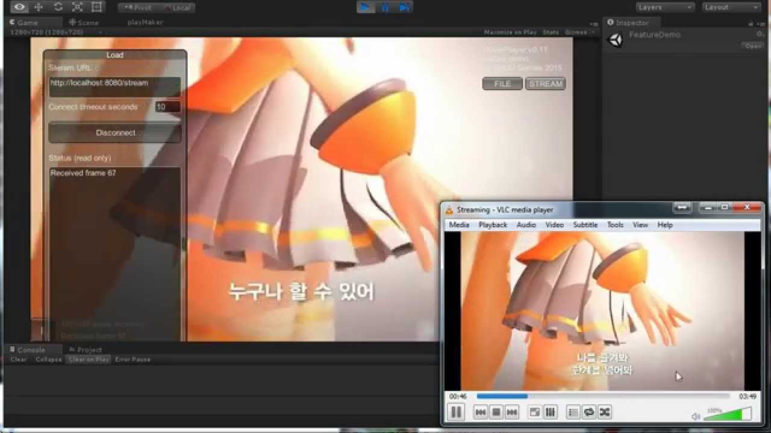Click the Disconnect button
The width and height of the screenshot is (771, 433).
(x=115, y=133)
